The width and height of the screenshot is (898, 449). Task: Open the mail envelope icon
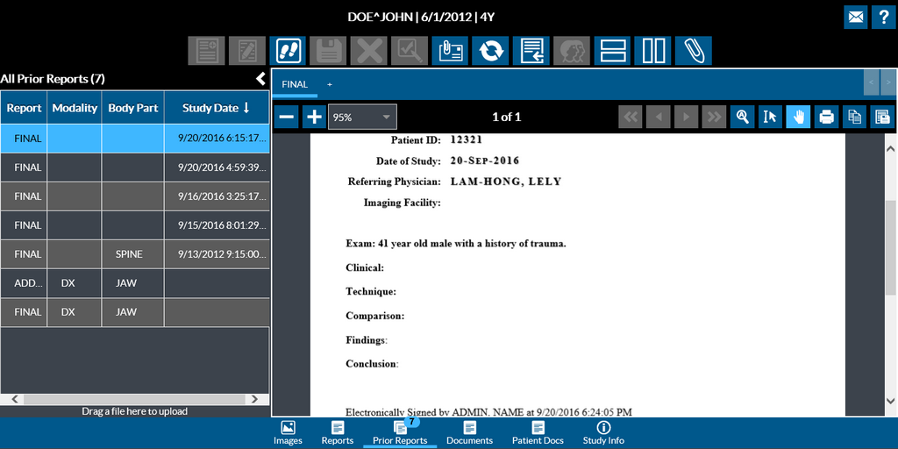(x=856, y=17)
